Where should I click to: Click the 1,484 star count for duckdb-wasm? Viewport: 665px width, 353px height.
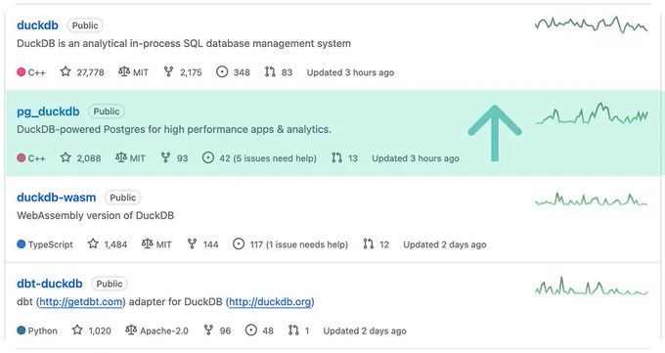(x=115, y=244)
